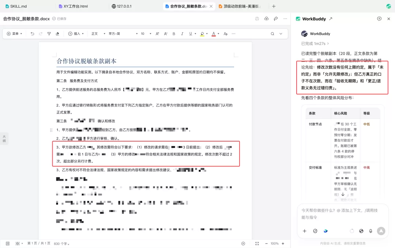Open font color dropdown arrow
This screenshot has height=248, width=395.
coord(218,34)
